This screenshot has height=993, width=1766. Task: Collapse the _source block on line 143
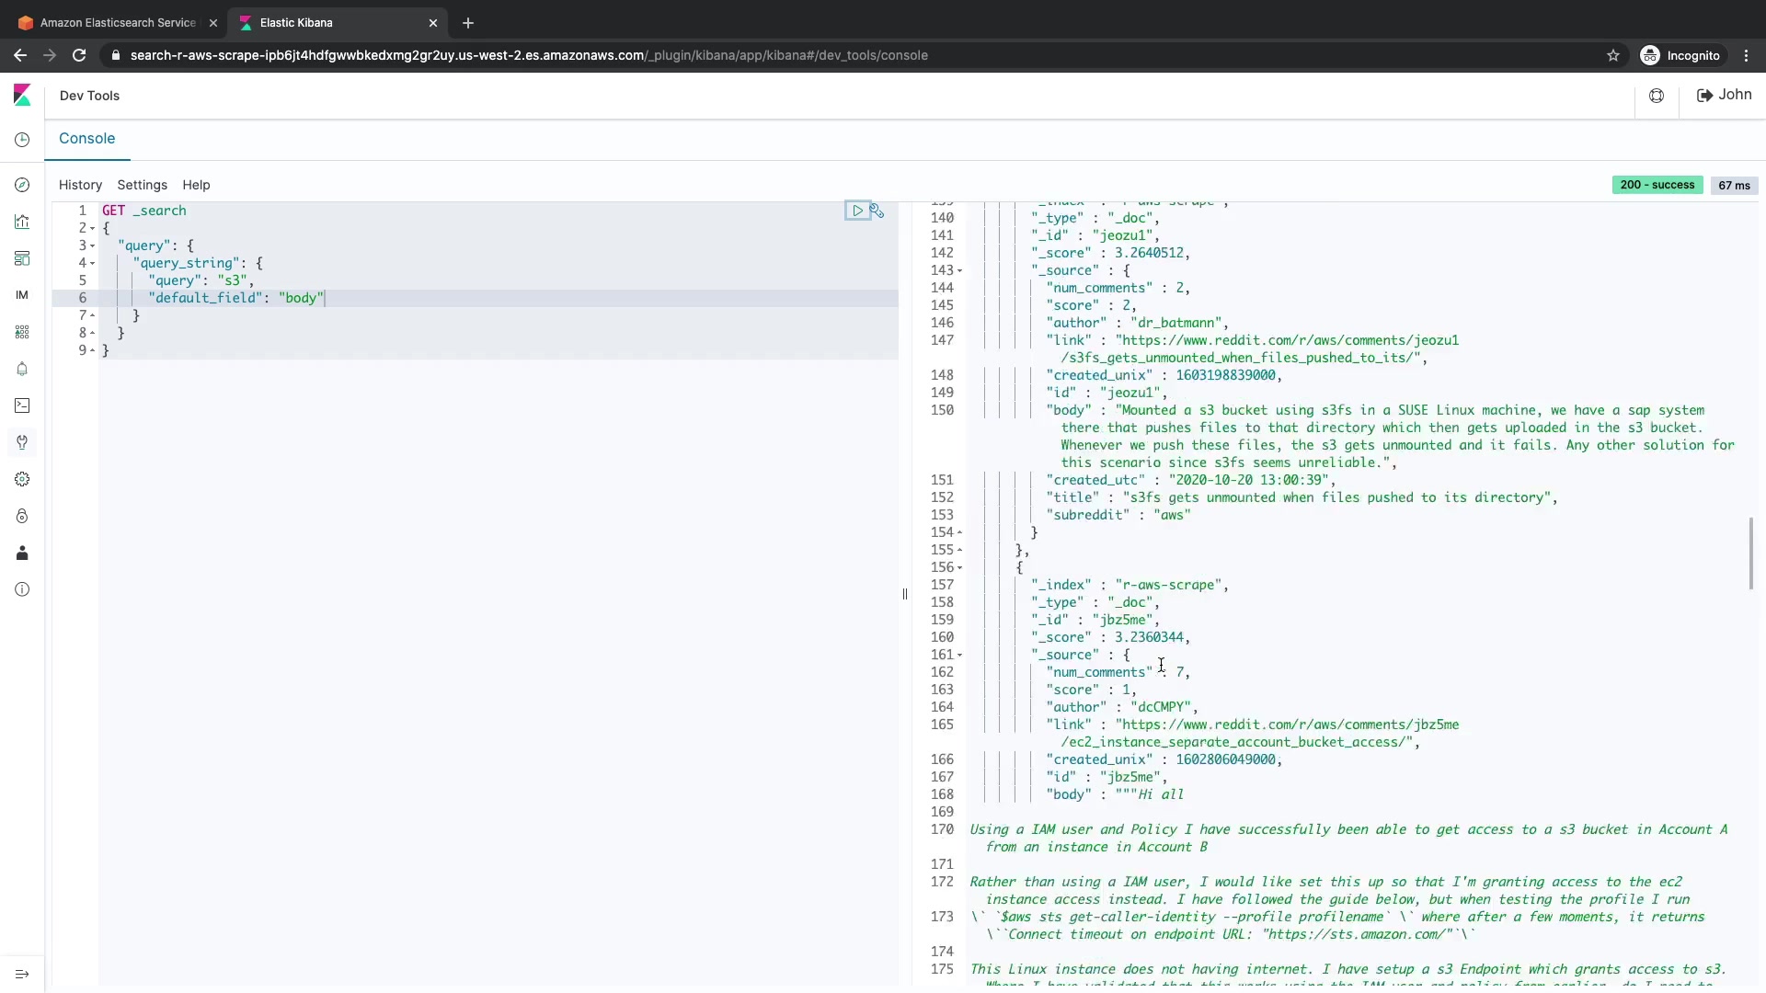pyautogui.click(x=960, y=270)
